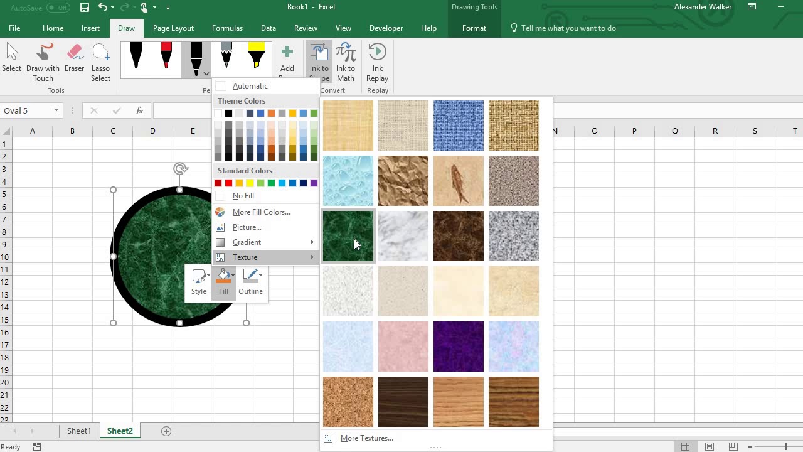The height and width of the screenshot is (452, 803).
Task: Select No Fill option
Action: pyautogui.click(x=265, y=196)
